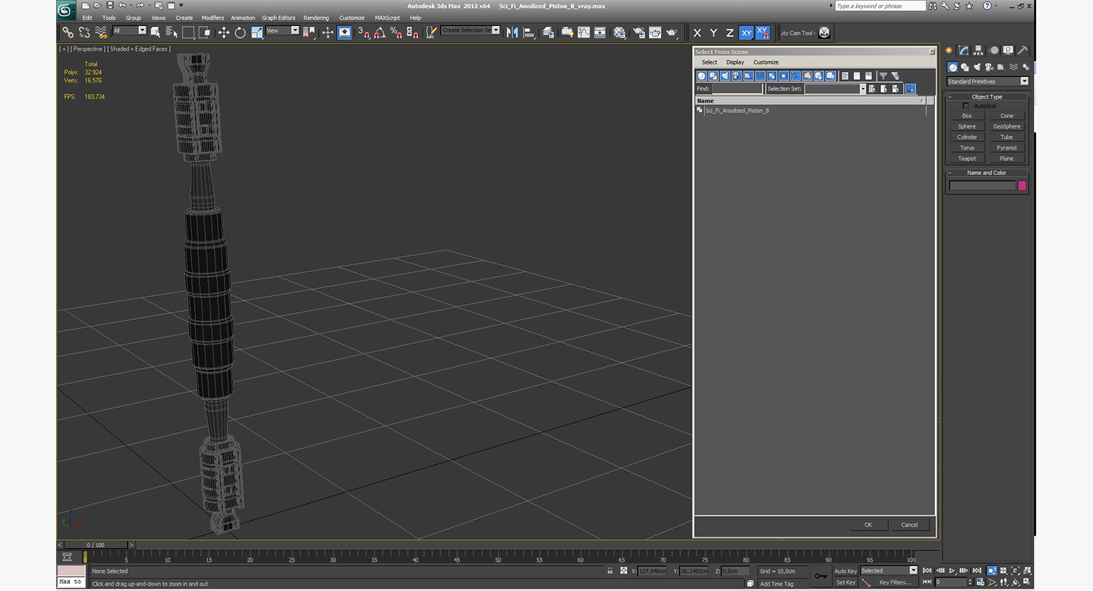The width and height of the screenshot is (1093, 591).
Task: Activate Select and Rotate tool
Action: [240, 33]
